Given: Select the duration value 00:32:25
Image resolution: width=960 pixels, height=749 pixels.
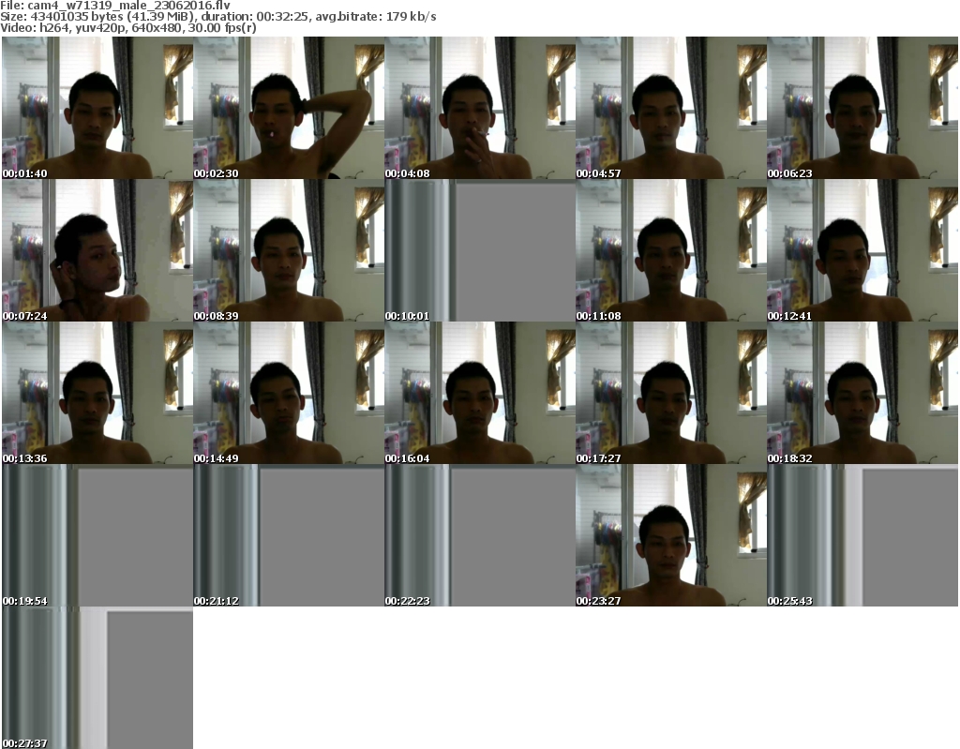Looking at the screenshot, I should (x=282, y=17).
